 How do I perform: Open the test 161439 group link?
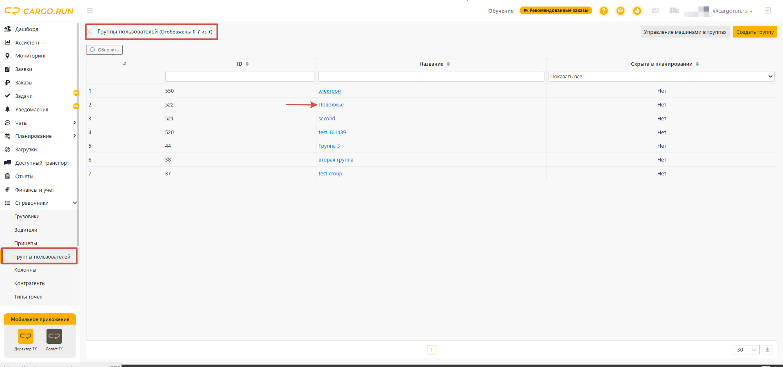coord(332,133)
